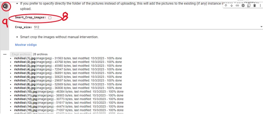The height and width of the screenshot is (117, 263).
Task: Click the 'Mostrar código' link
Action: 26,45
